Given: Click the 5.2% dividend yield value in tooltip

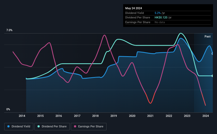Looking at the screenshot, I should [158, 13].
